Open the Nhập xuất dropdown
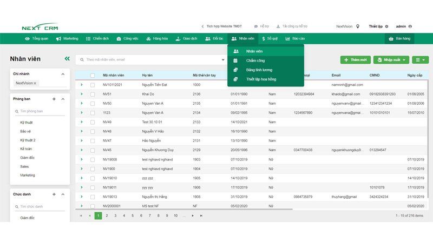Viewport: 433px width, 243px height. [391, 59]
